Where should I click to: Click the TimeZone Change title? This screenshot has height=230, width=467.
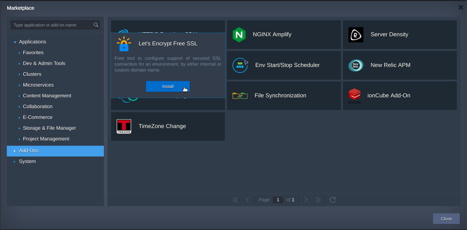click(162, 126)
